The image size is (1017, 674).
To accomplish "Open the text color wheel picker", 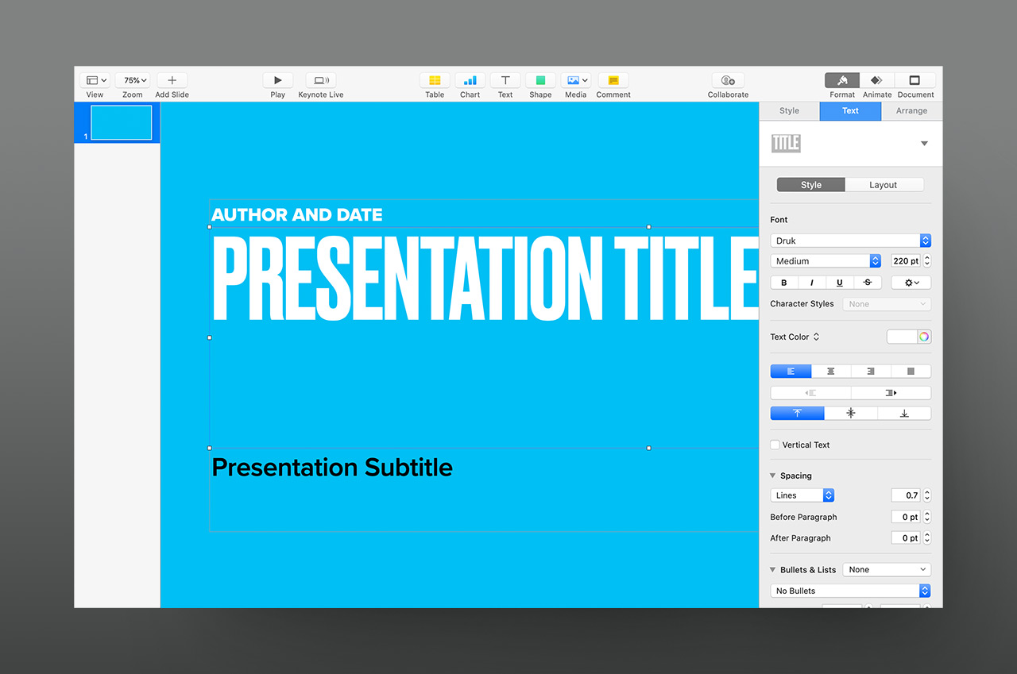I will pyautogui.click(x=924, y=337).
